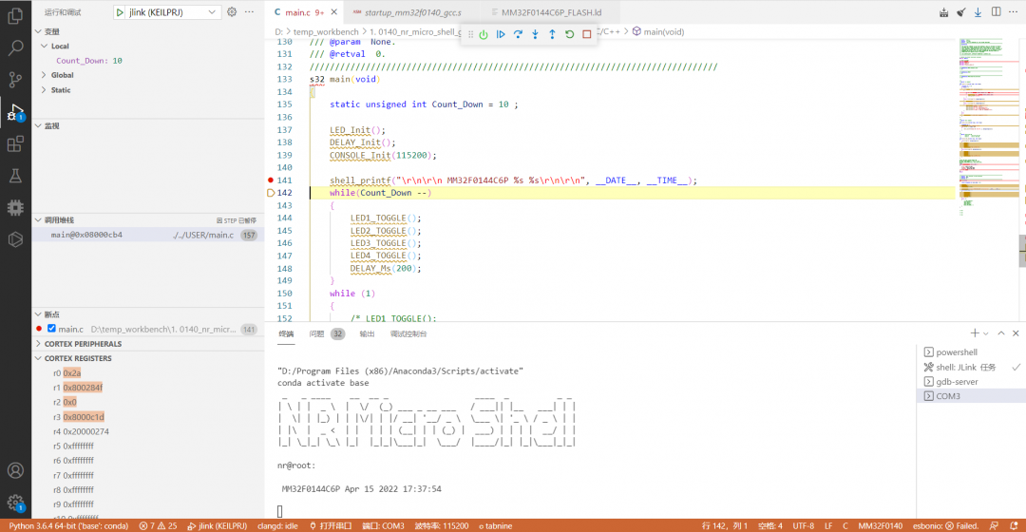Open Run and Debug view
1026x532 pixels.
point(15,112)
